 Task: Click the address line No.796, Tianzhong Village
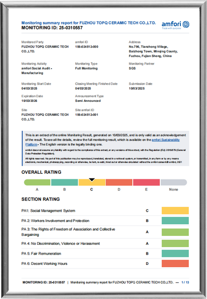148,47
